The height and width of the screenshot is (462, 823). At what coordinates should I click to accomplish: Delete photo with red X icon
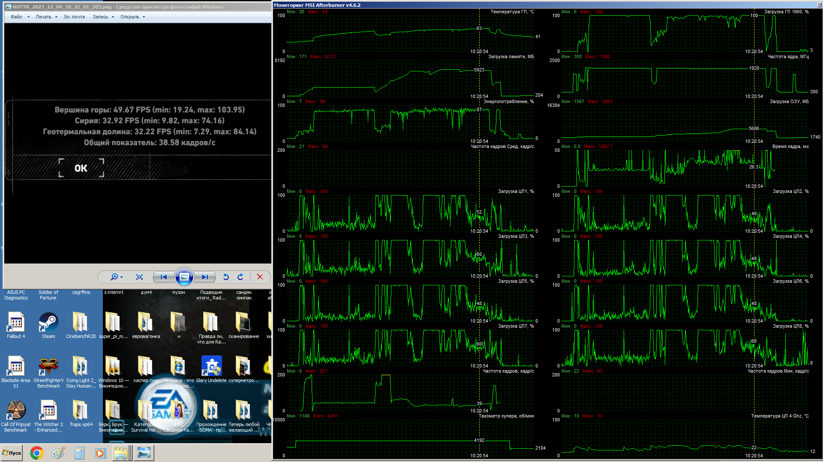(260, 277)
